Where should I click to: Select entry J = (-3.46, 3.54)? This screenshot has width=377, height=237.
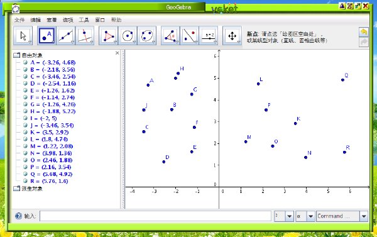[52, 125]
